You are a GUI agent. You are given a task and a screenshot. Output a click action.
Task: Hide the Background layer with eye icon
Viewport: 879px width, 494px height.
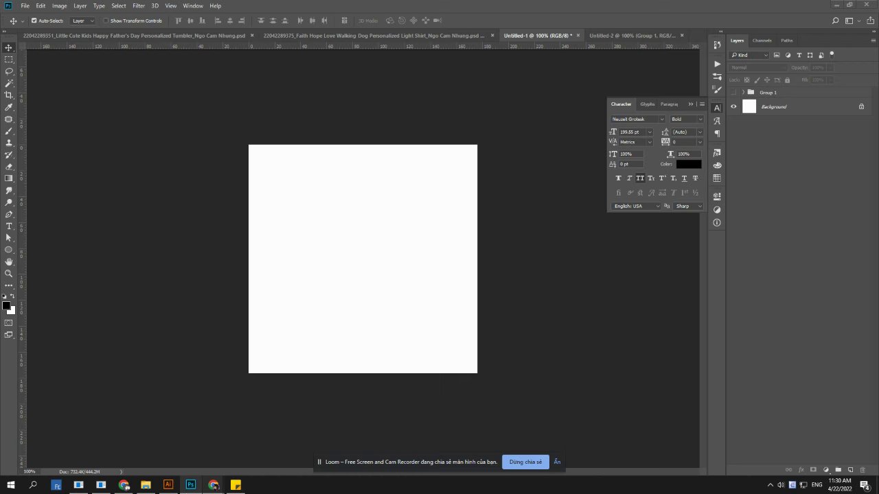733,106
